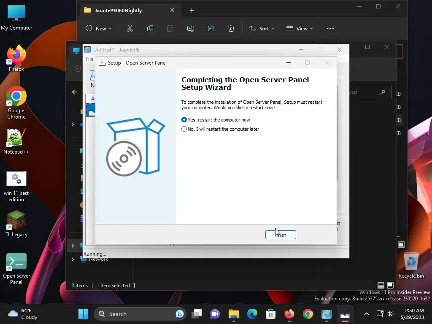Screen dimensions: 432x324
Task: Open the New dropdown in File Explorer
Action: (99, 28)
